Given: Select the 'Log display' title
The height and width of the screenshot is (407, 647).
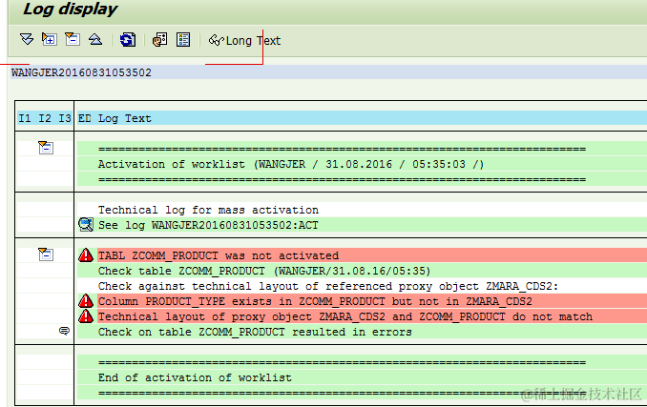Looking at the screenshot, I should (71, 10).
